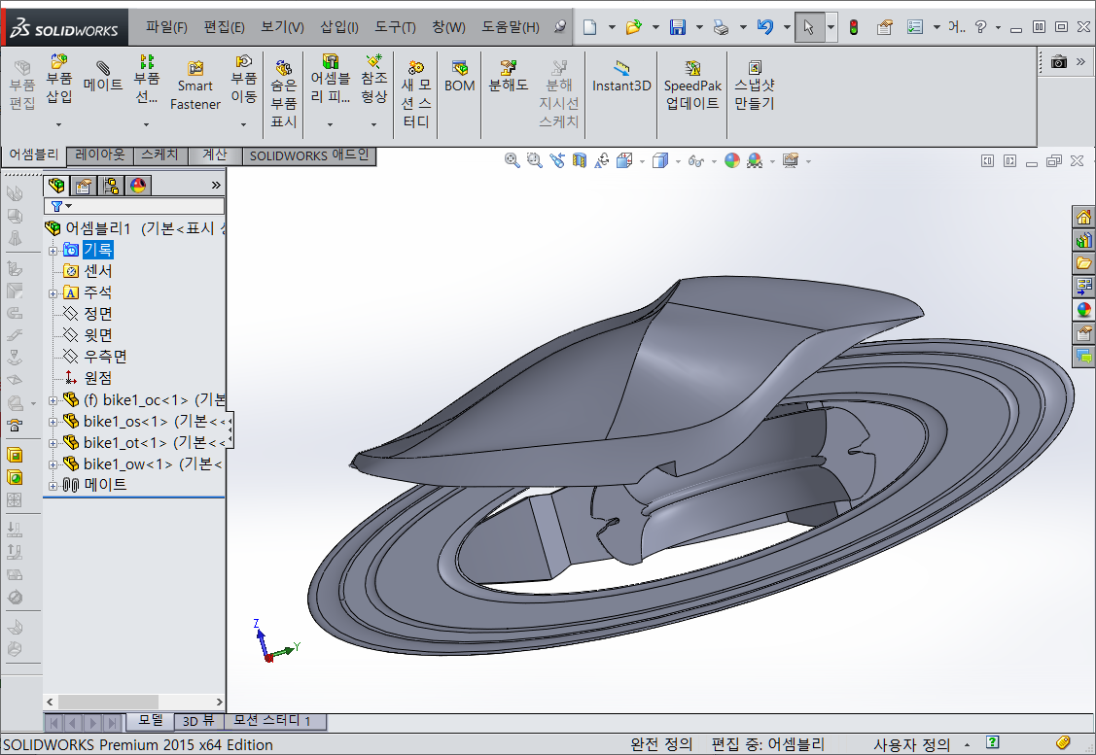Screen dimensions: 1096x755
Task: Click the Rebuild traffic light icon
Action: [854, 27]
